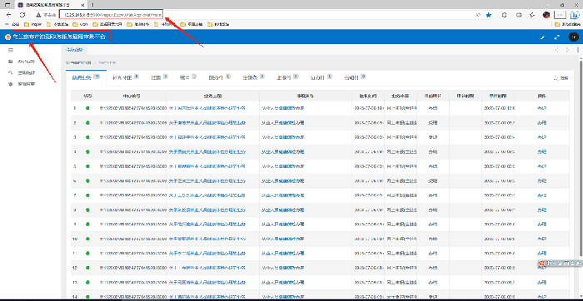Click the tab actions icon at top-left
The width and height of the screenshot is (583, 301).
7,5
